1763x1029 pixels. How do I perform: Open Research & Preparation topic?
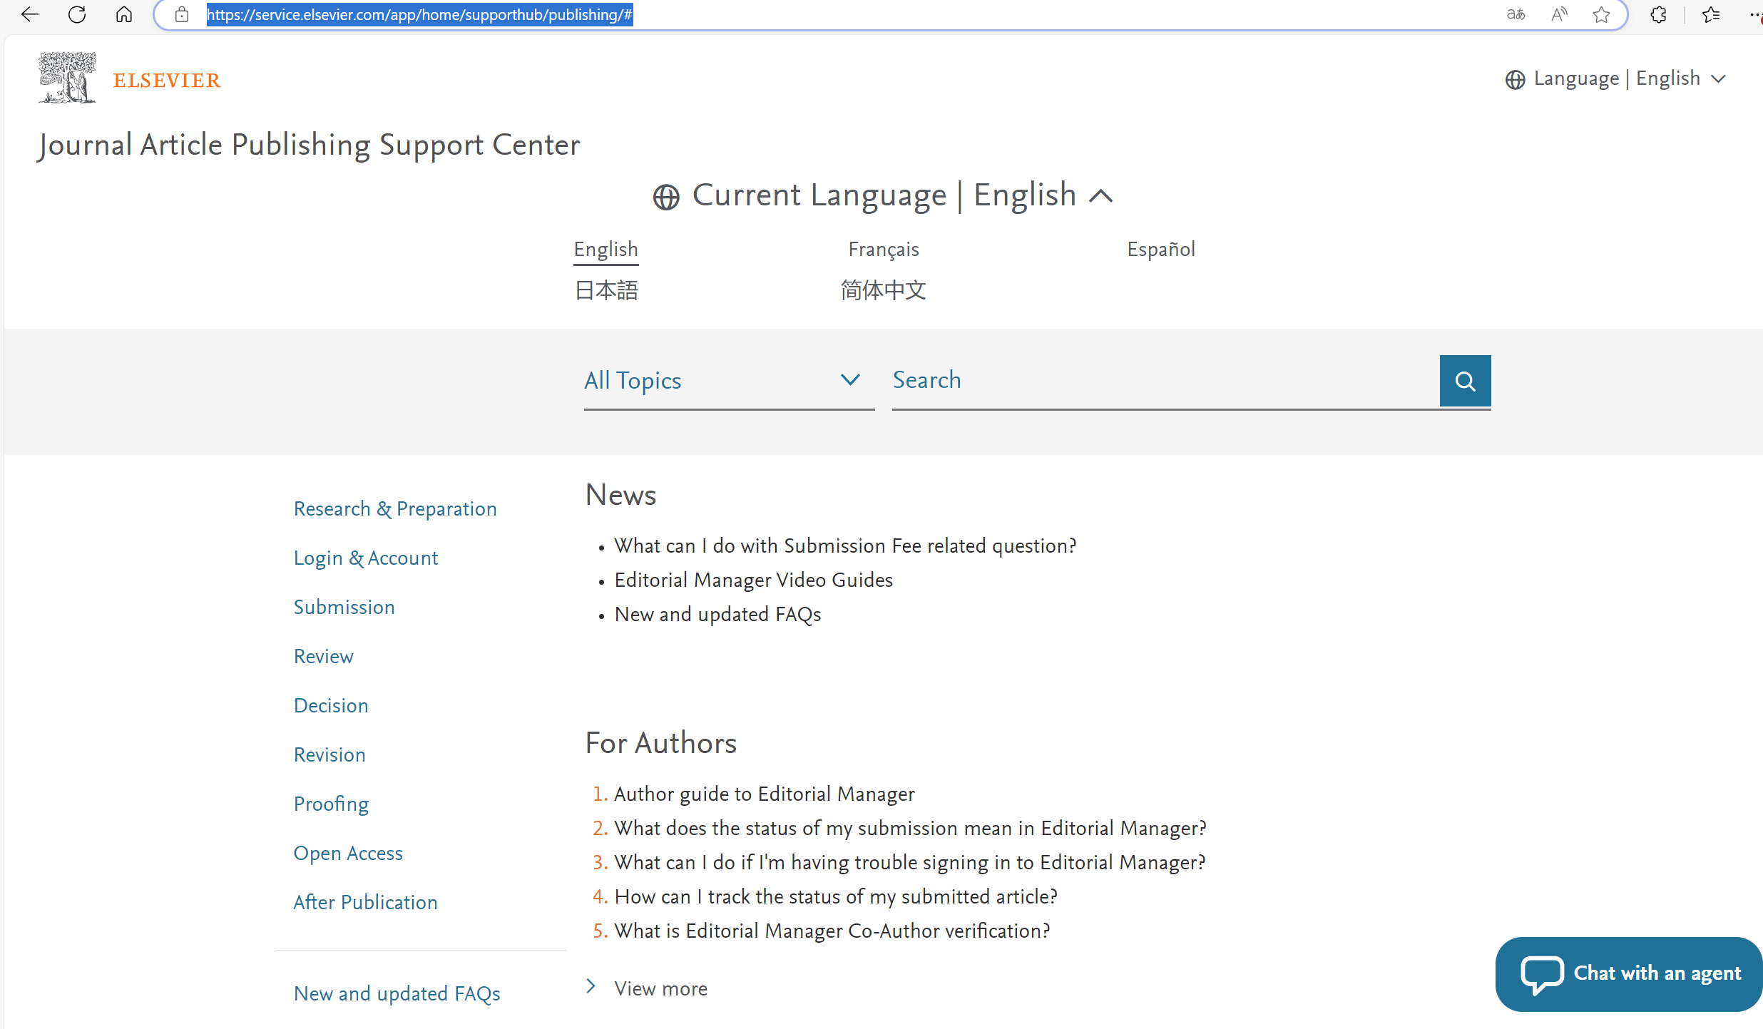(x=394, y=508)
